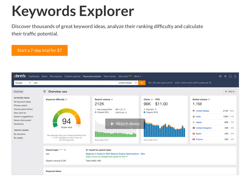Expand the More menu in the navigation

[138, 76]
